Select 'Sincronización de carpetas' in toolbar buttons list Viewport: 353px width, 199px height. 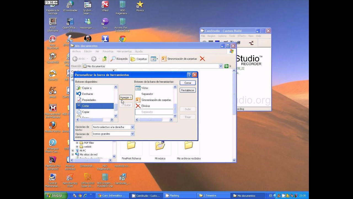click(x=154, y=100)
